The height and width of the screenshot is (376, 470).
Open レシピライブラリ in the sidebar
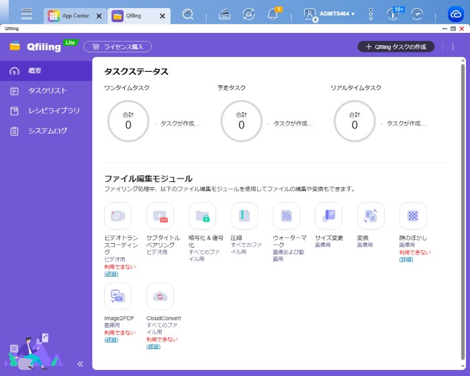(x=54, y=111)
